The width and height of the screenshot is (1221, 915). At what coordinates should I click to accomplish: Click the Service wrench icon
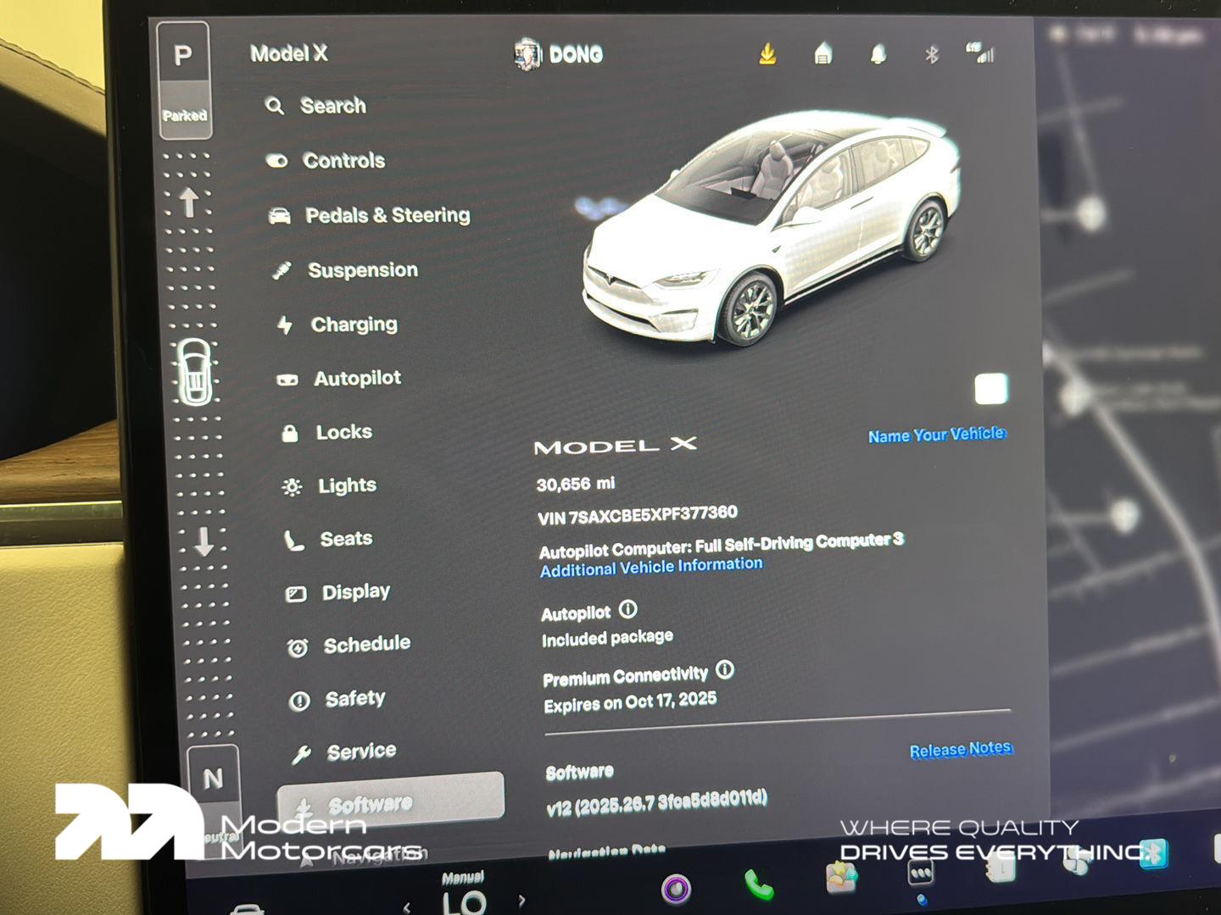[x=301, y=755]
